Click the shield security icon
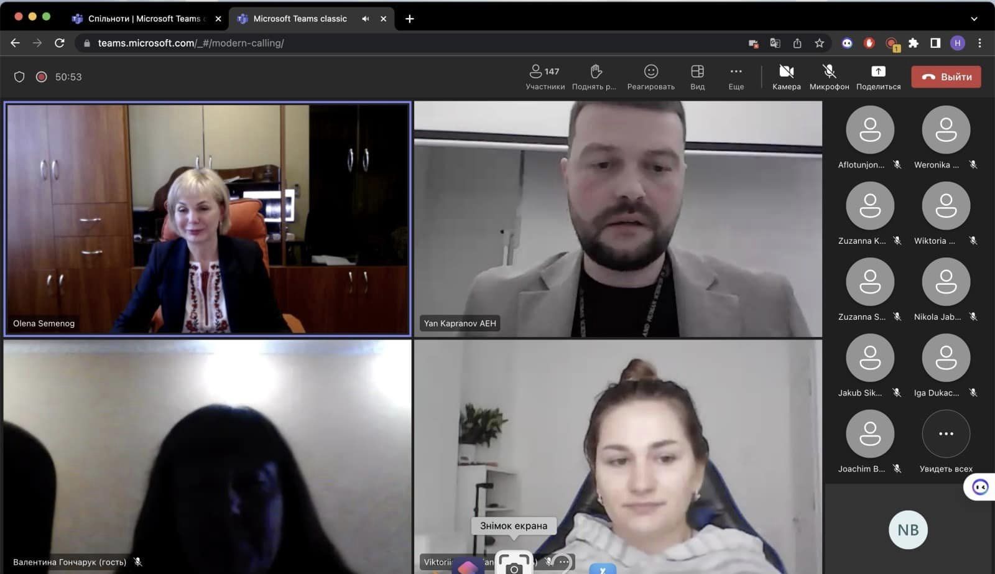 tap(19, 77)
